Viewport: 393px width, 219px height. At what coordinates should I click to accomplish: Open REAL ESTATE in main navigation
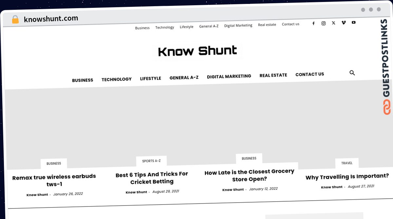coord(273,75)
